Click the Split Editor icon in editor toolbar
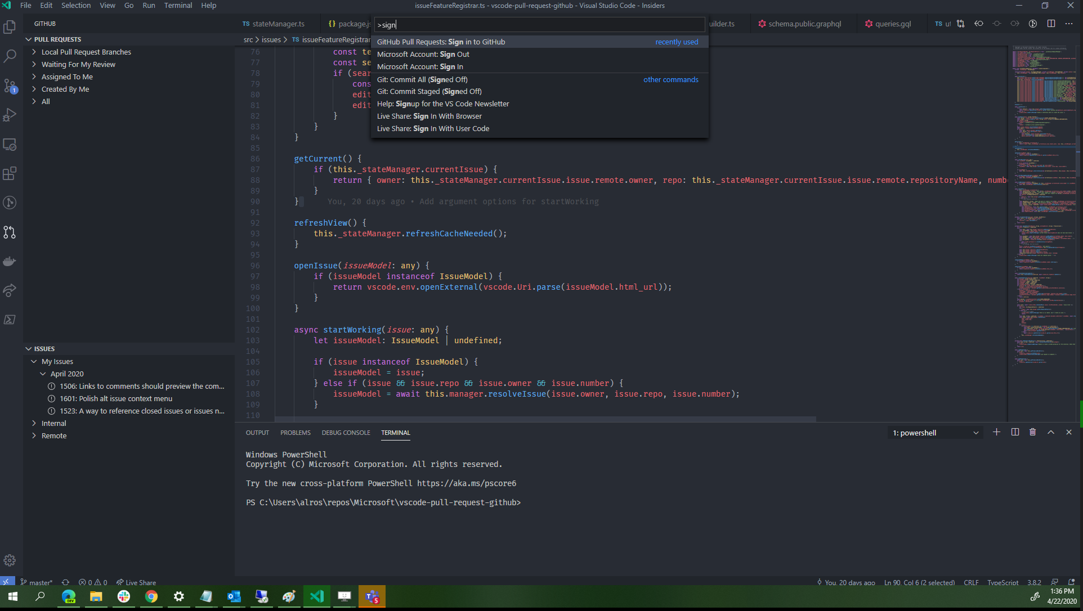 pyautogui.click(x=1051, y=24)
